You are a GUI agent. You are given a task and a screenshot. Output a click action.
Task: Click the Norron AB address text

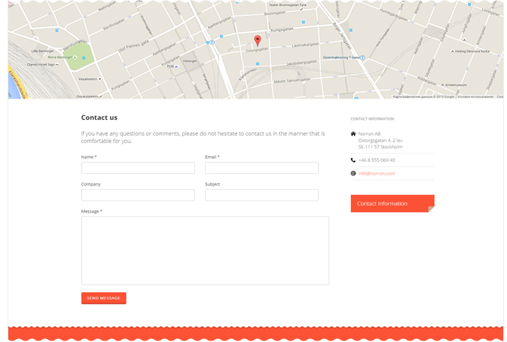[380, 140]
